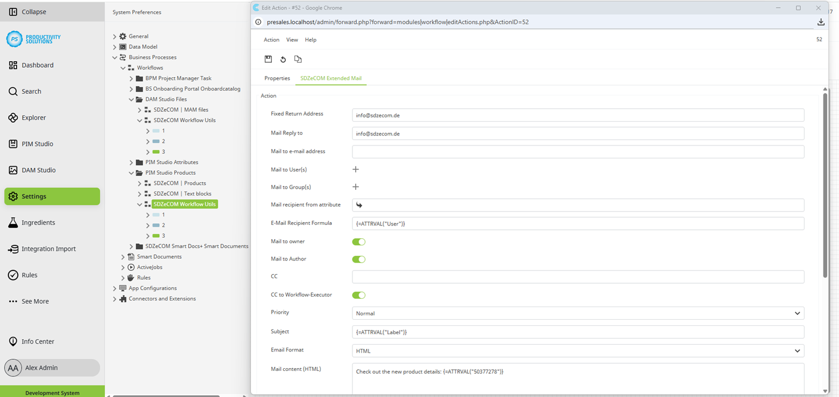Add a recipient with the Mail to User(s) plus icon
This screenshot has height=397, width=839.
356,169
